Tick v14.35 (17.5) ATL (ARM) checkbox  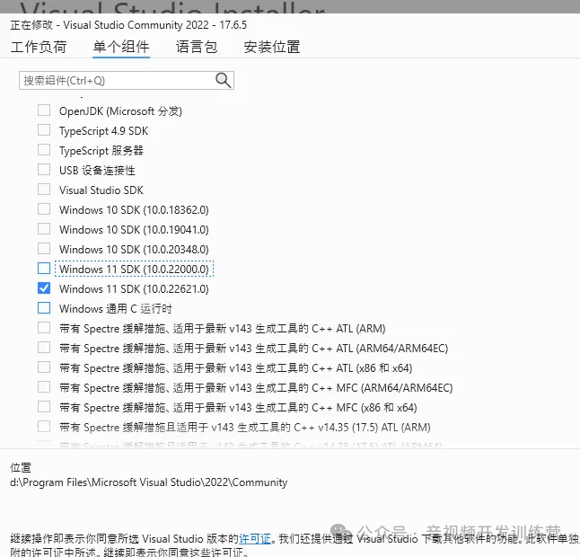44,427
